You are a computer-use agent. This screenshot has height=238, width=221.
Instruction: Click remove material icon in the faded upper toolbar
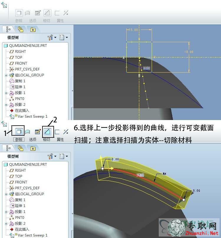pyautogui.click(x=47, y=13)
